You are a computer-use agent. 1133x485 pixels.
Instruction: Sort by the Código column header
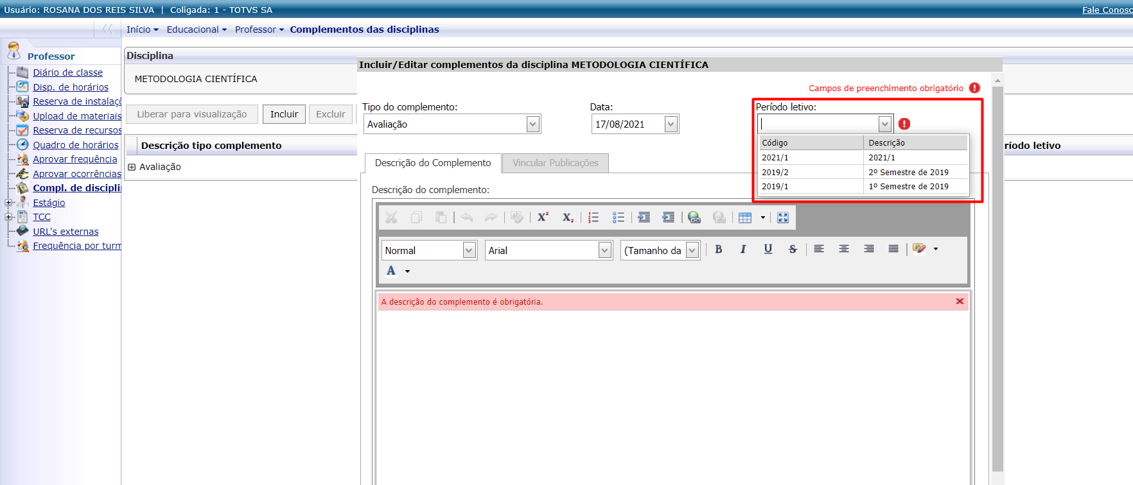pos(811,143)
